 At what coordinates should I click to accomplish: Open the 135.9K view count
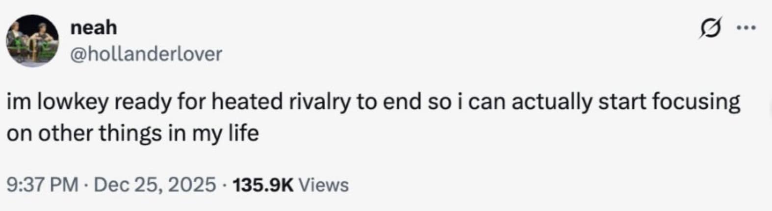pyautogui.click(x=263, y=185)
